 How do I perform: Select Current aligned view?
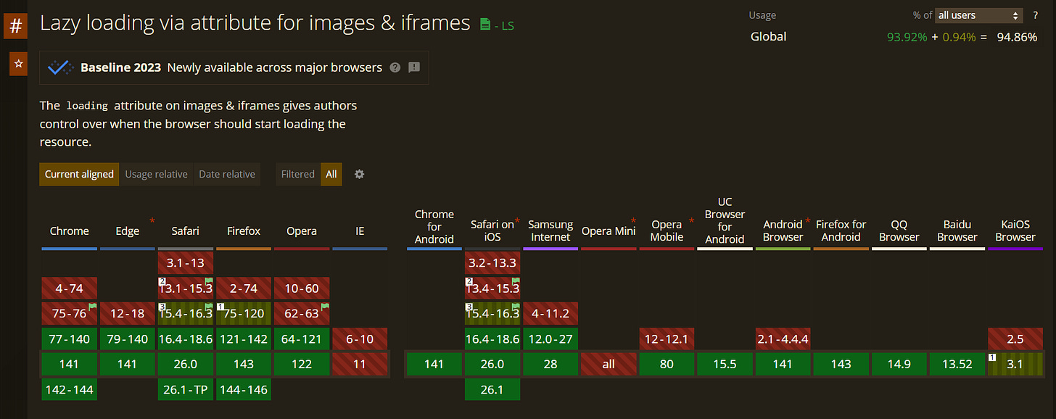tap(79, 174)
